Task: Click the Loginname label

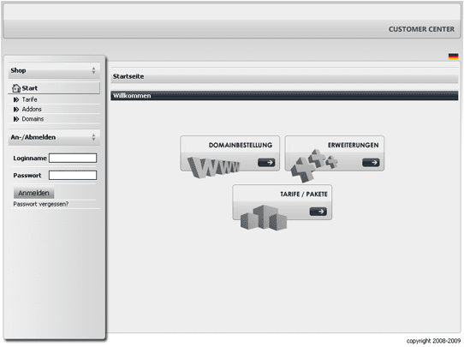Action: click(30, 159)
